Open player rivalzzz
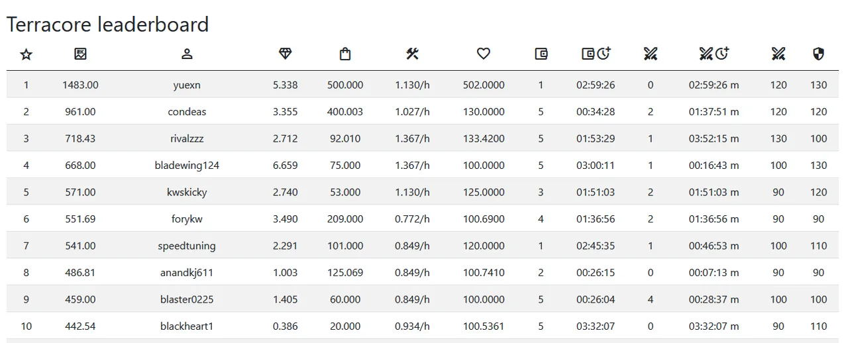 point(187,138)
